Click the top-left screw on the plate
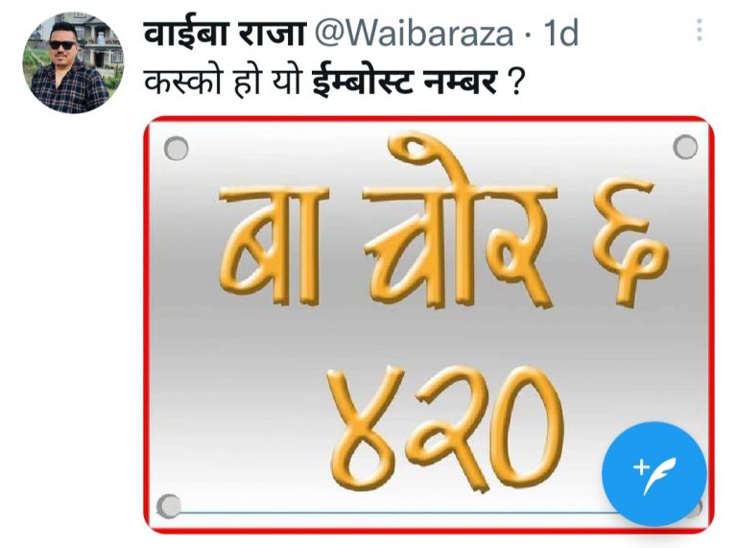737x548 pixels. pos(177,149)
